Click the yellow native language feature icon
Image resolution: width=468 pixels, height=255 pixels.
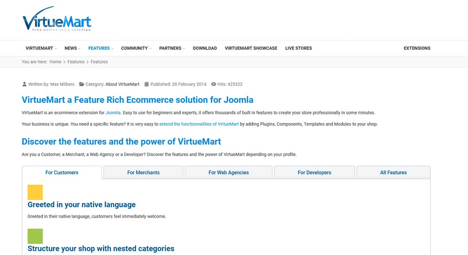click(35, 192)
